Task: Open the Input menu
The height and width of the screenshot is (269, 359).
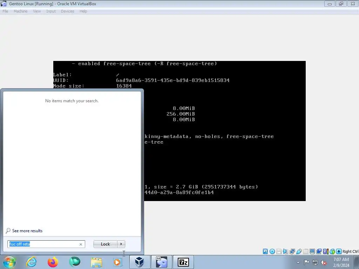Action: point(51,11)
